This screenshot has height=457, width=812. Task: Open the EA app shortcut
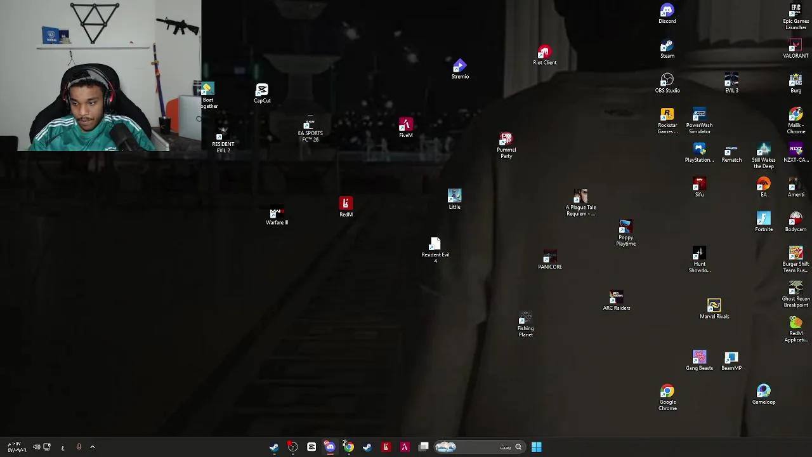coord(764,187)
